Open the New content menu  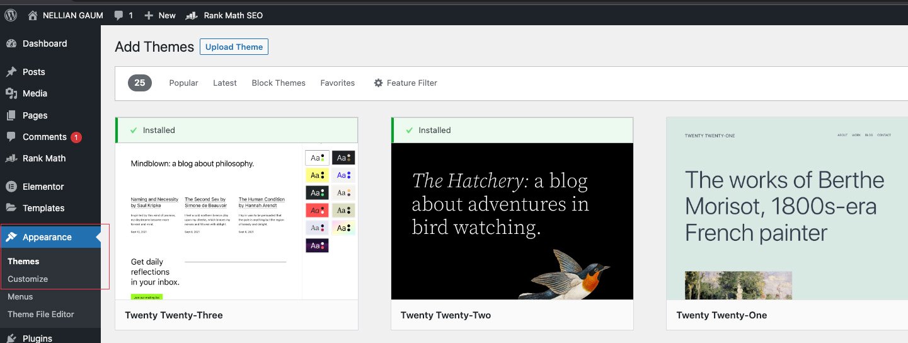[x=167, y=15]
